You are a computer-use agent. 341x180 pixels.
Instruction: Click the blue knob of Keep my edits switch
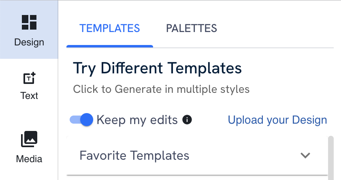[86, 120]
